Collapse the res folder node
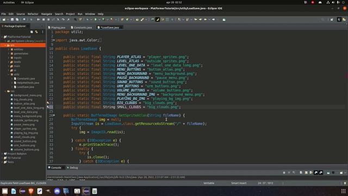Image resolution: width=348 pixels, height=196 pixels. [5, 91]
